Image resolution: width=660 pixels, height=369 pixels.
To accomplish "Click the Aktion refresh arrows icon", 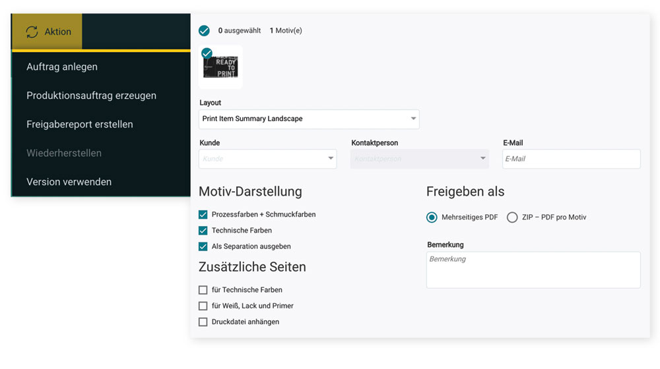I will (32, 32).
